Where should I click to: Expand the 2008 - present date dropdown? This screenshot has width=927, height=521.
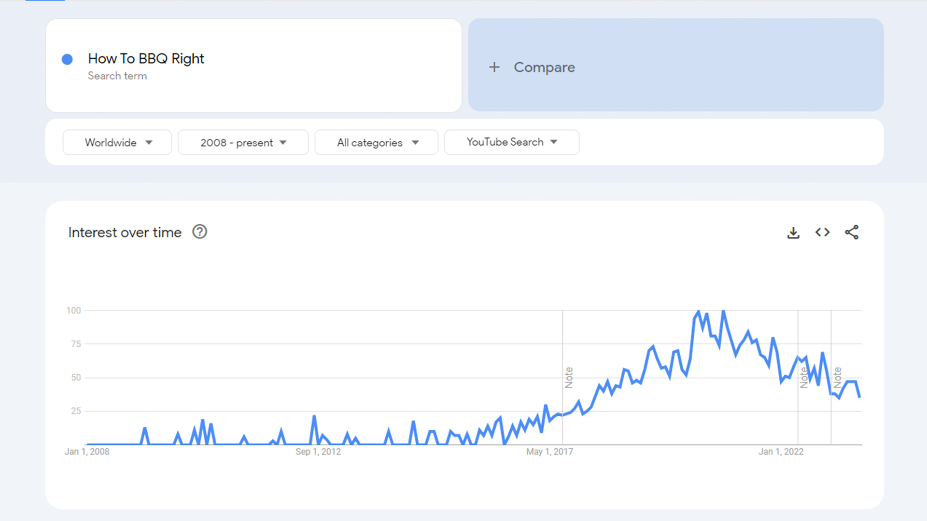(x=243, y=142)
